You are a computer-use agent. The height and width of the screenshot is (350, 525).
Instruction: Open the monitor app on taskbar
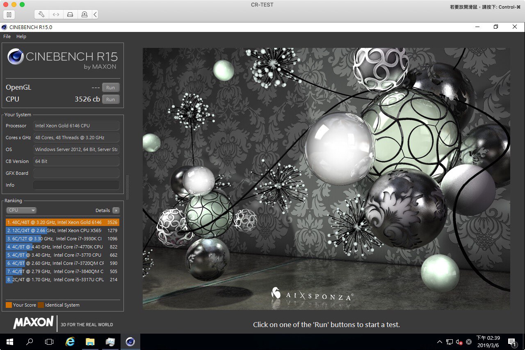point(110,342)
